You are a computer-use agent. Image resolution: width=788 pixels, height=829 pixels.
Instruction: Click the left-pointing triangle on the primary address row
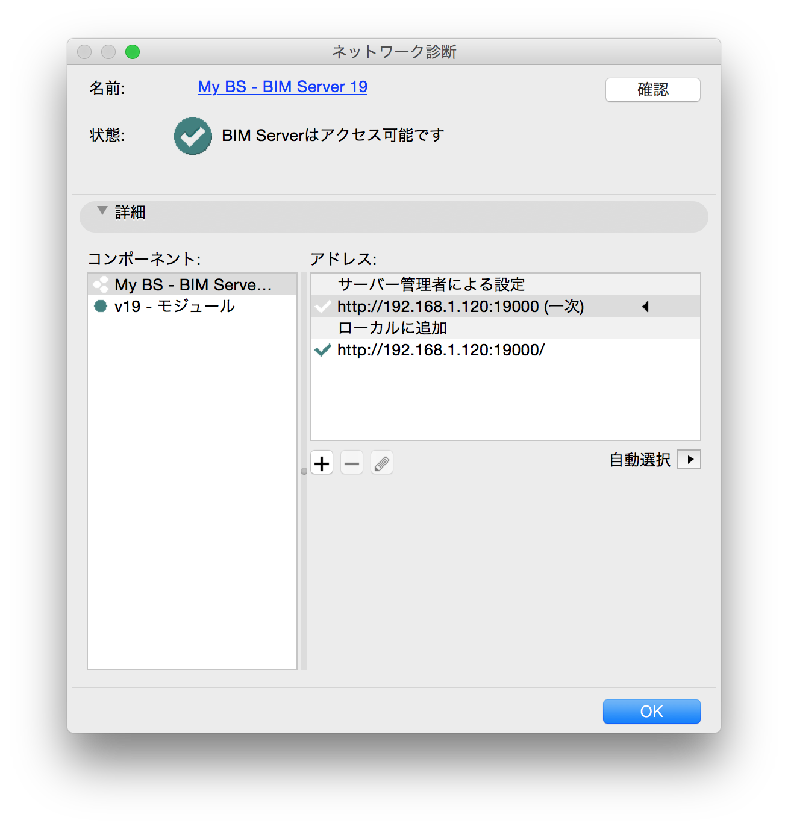[x=645, y=307]
